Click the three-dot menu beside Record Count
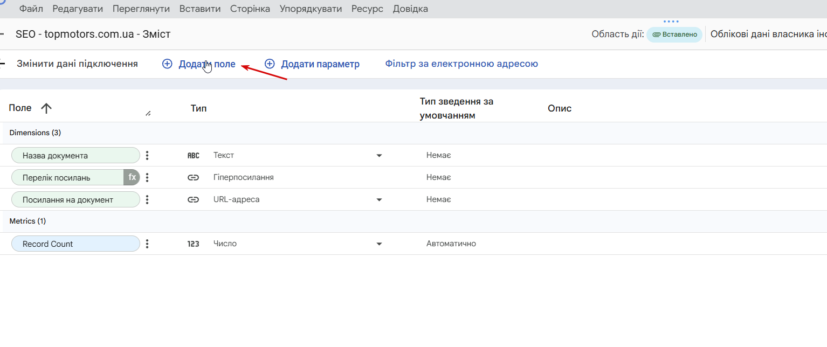Viewport: 827px width, 347px height. 147,244
